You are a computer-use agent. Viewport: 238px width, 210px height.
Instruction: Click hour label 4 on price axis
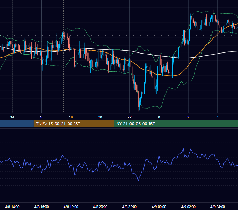[x=218, y=117]
